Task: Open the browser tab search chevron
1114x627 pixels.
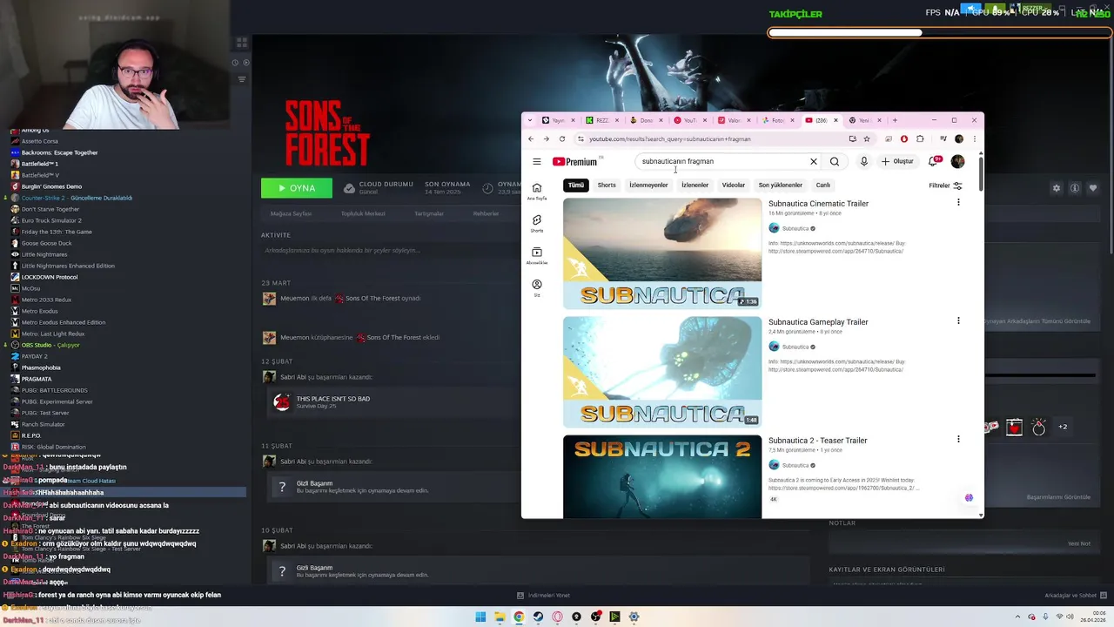Action: (530, 120)
